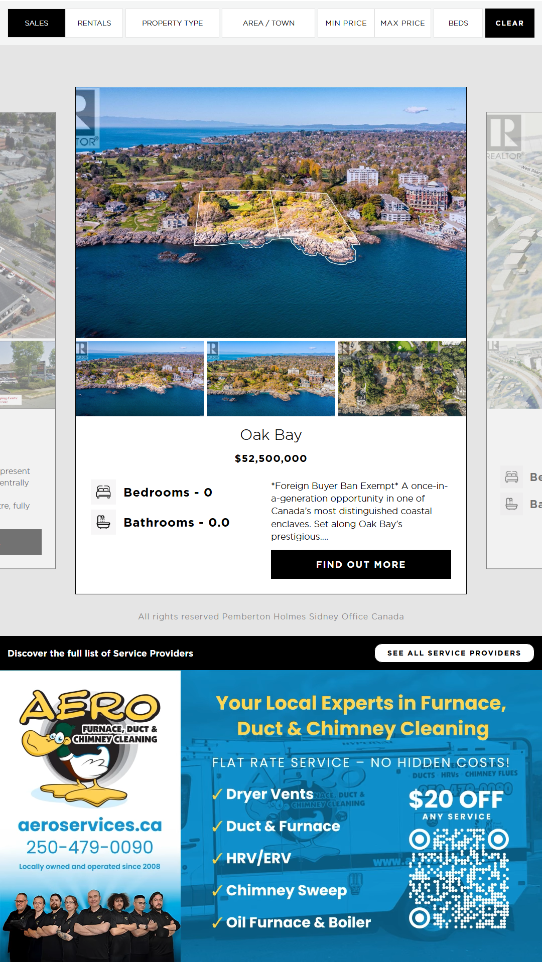Viewport: 542px width, 963px height.
Task: Open the Property Type dropdown
Action: pyautogui.click(x=172, y=23)
